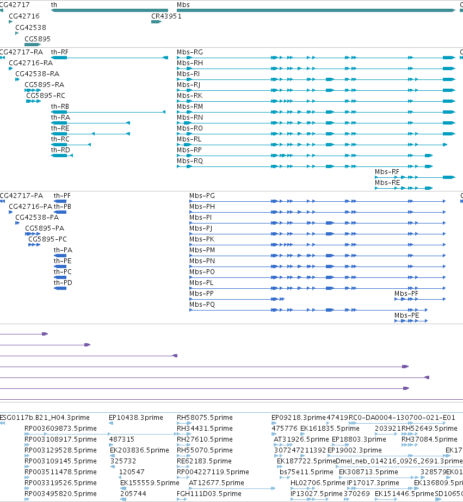Select EST RH37084.5prime
The image size is (463, 502).
(x=410, y=445)
